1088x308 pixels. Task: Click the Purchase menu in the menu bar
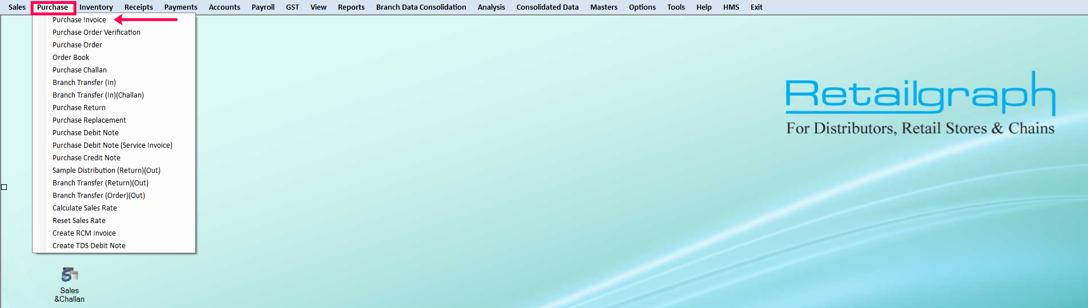pyautogui.click(x=53, y=7)
